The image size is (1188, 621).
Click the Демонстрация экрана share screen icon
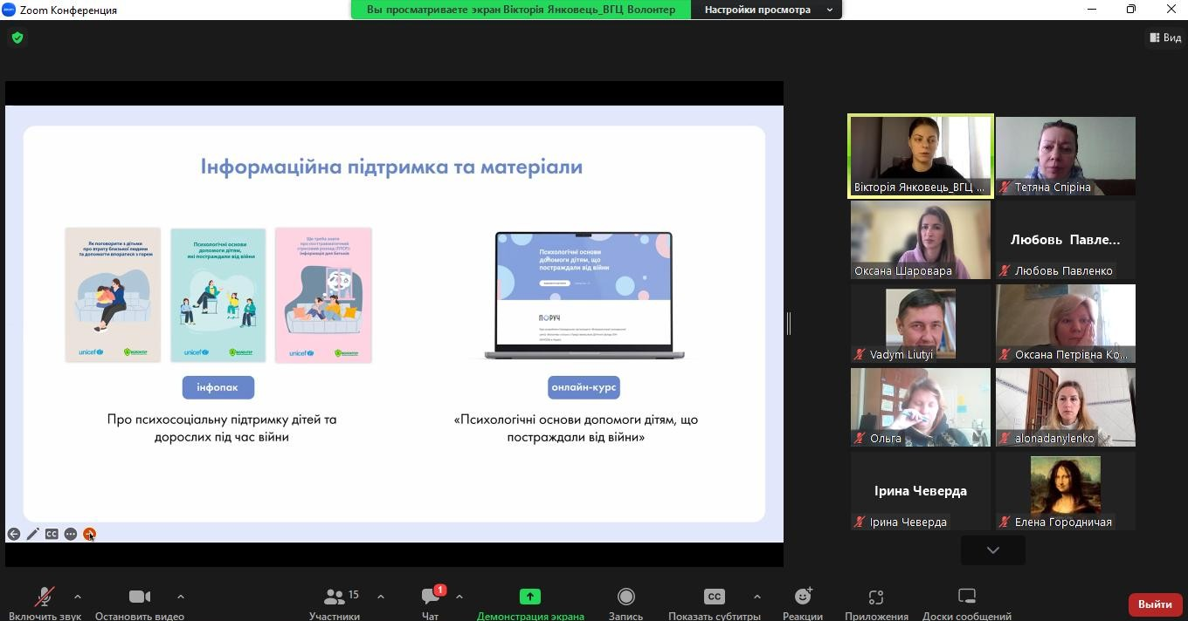click(530, 597)
